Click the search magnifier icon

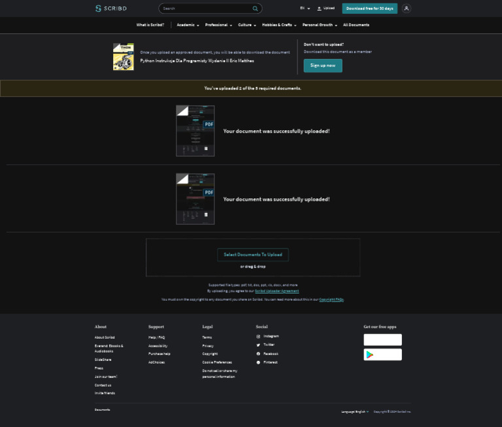[x=255, y=9]
